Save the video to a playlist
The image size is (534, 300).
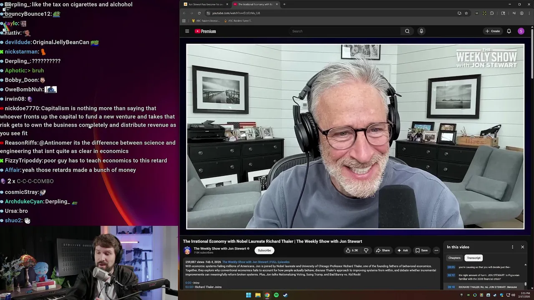coord(421,250)
